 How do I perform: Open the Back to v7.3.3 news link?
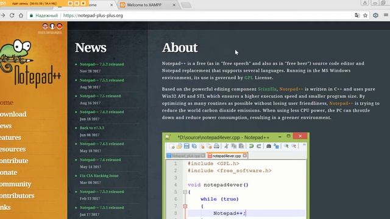coord(92,128)
